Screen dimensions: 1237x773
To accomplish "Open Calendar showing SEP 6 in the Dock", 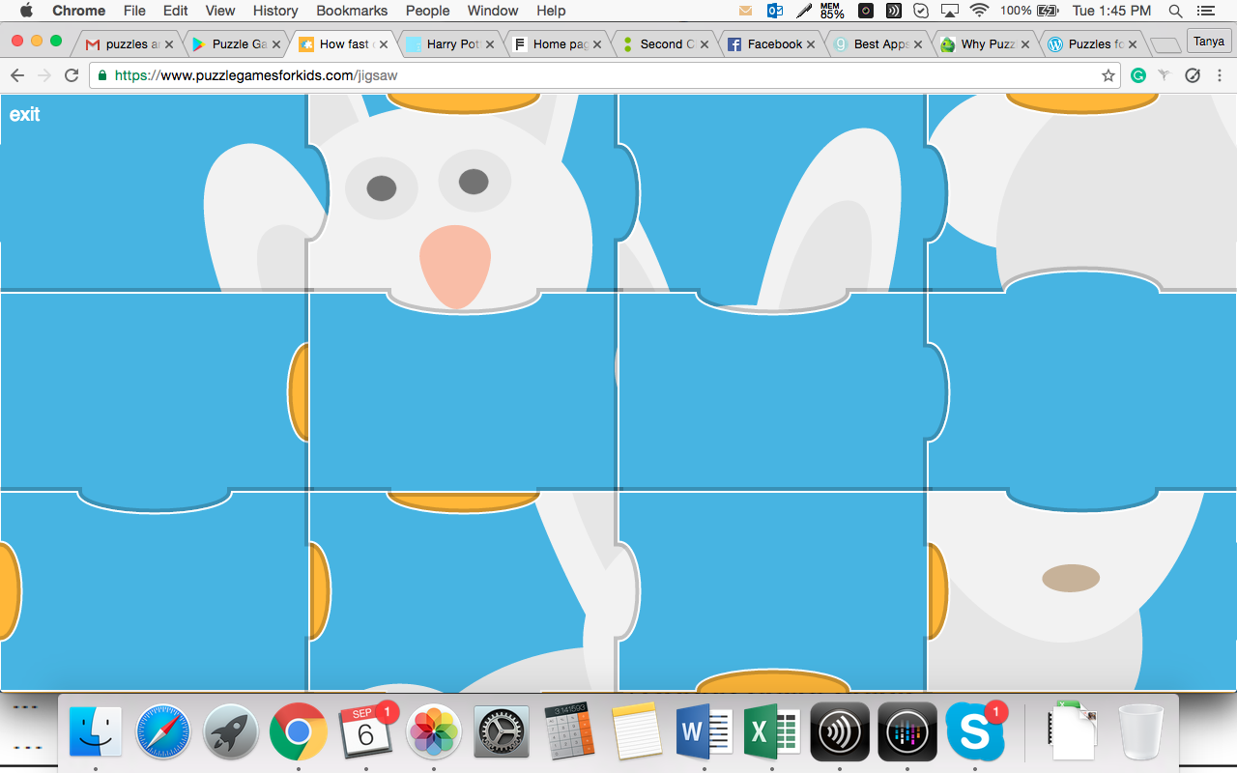I will tap(366, 731).
